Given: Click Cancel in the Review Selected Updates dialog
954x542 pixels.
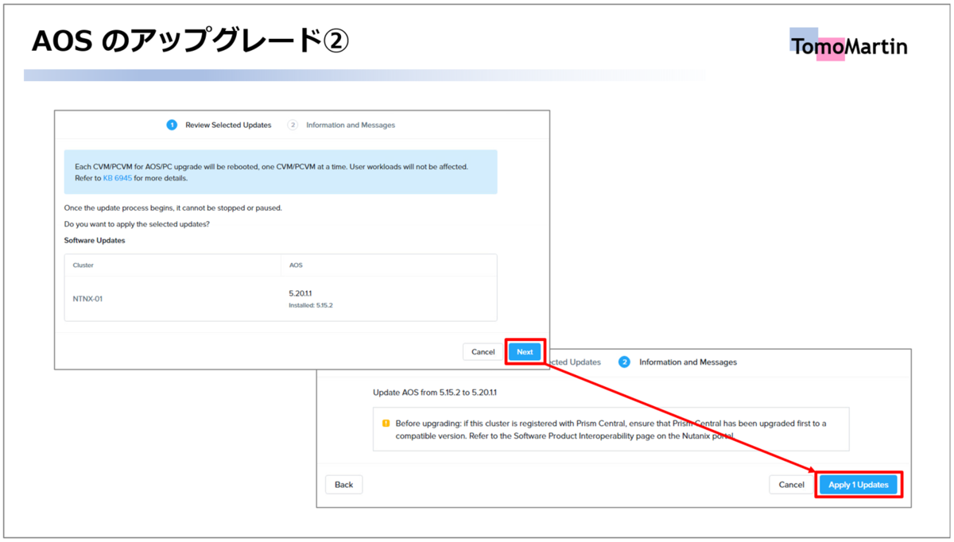Looking at the screenshot, I should click(x=483, y=352).
